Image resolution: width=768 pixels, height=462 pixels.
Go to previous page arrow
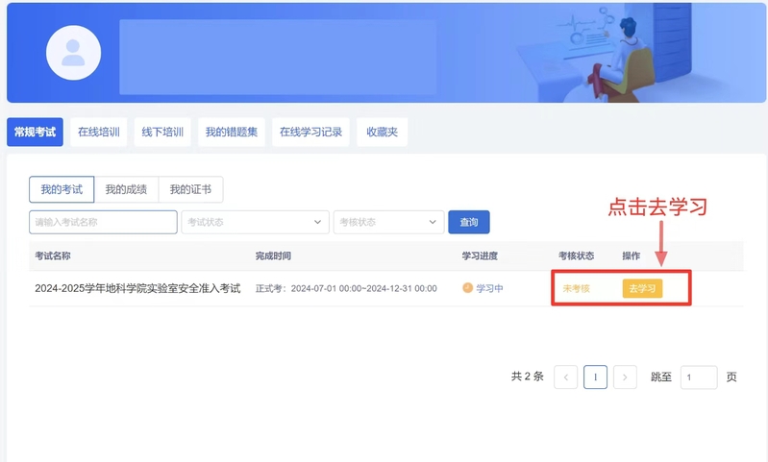(566, 377)
